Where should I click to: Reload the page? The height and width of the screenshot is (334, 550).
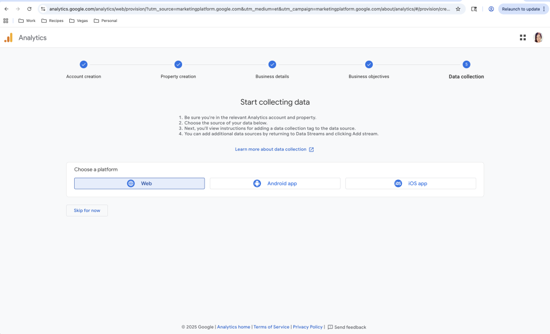(x=29, y=9)
